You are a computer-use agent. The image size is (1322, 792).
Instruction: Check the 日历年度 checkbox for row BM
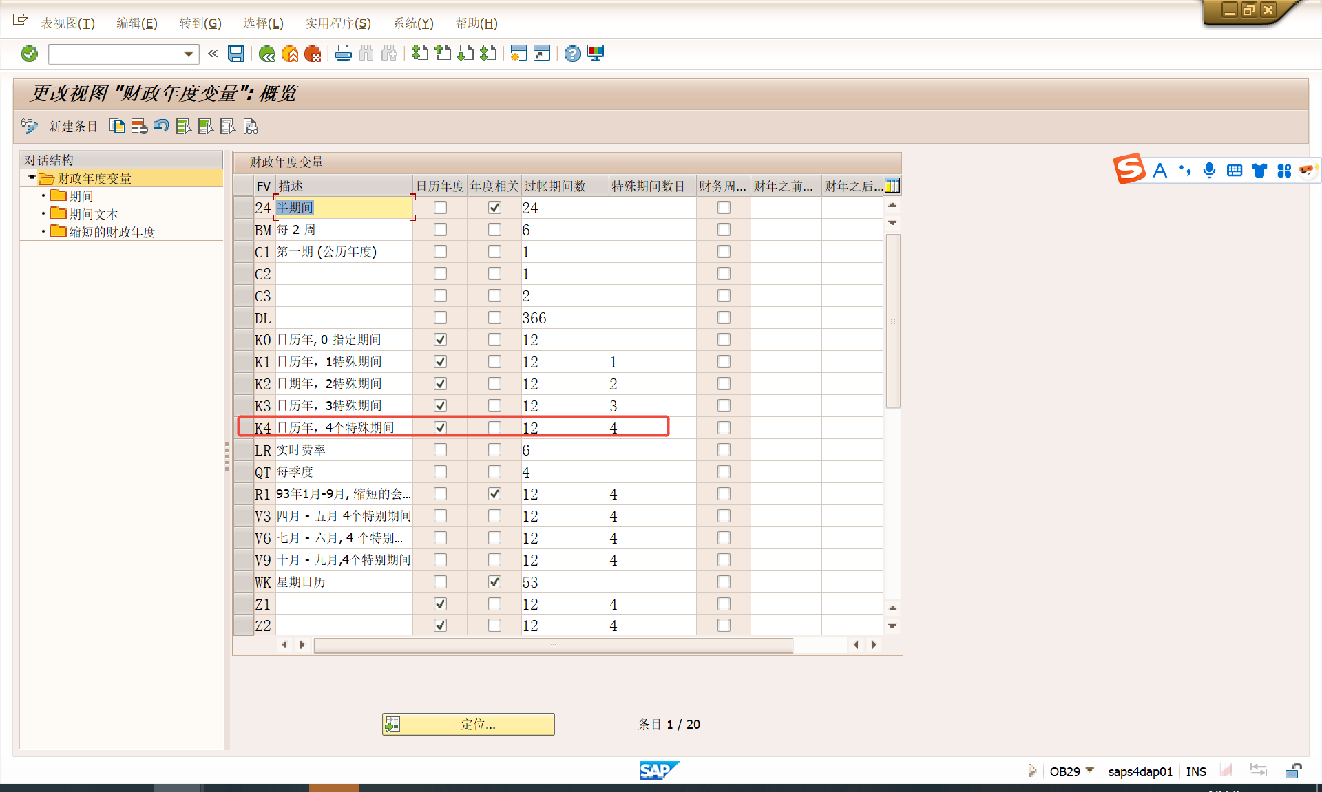pyautogui.click(x=440, y=230)
